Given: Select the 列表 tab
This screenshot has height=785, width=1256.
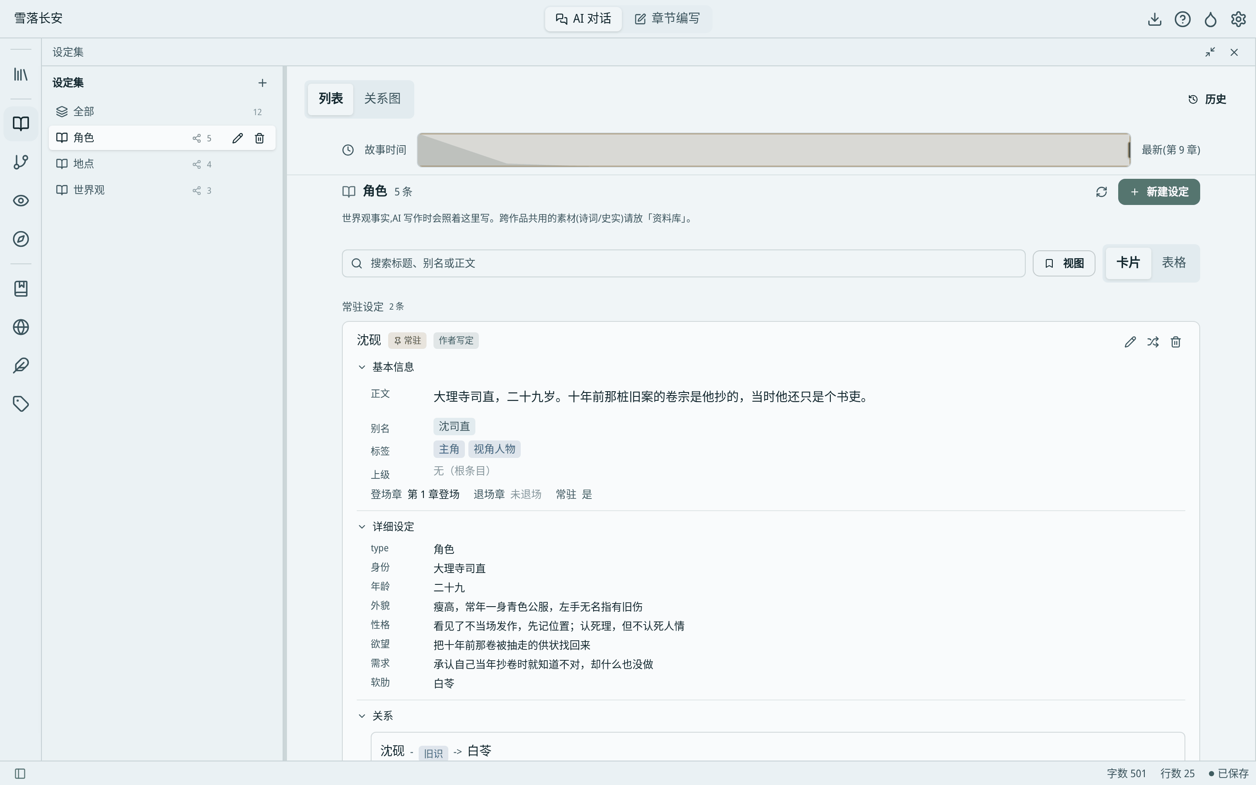Looking at the screenshot, I should tap(331, 99).
